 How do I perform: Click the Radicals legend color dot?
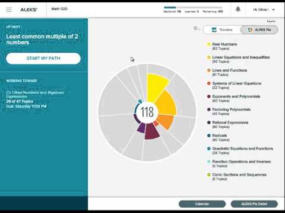(208, 135)
